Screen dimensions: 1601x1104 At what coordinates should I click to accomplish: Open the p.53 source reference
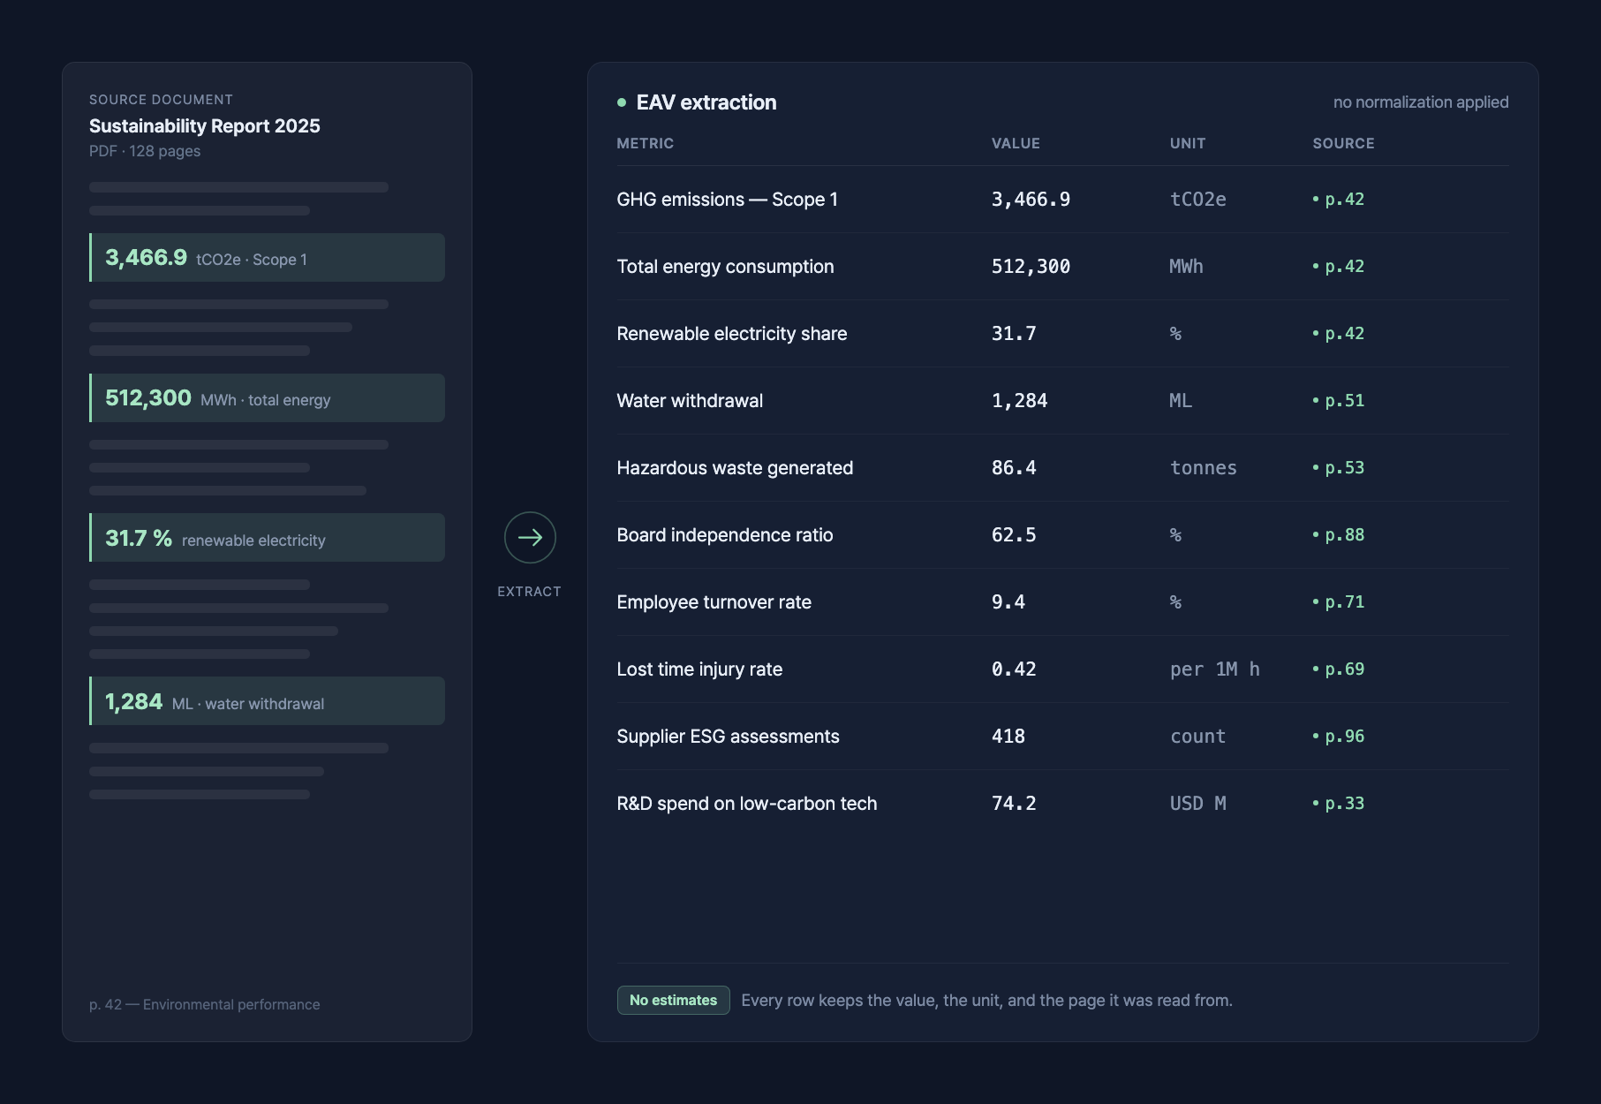point(1339,468)
